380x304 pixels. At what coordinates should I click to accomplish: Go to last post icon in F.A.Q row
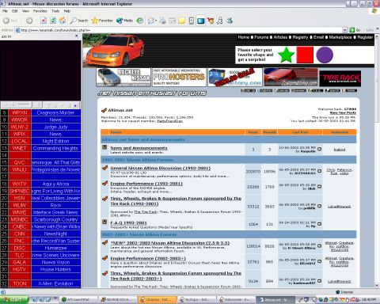coord(319,224)
